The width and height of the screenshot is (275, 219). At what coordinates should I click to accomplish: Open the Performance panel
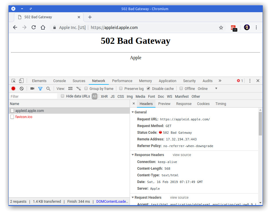click(x=122, y=81)
